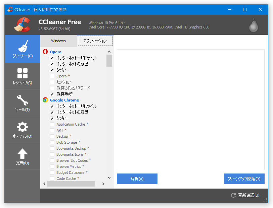Viewport: 273px width, 208px height.
Task: Uncheck Chrome クッキー checkbox
Action: click(x=52, y=118)
